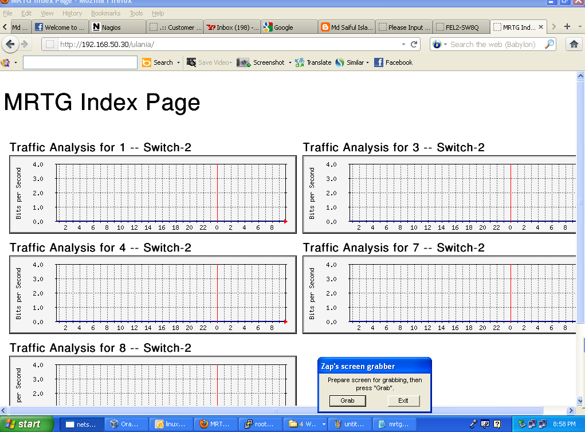Click the vertical scrollbar down arrow
Image resolution: width=585 pixels, height=432 pixels.
click(580, 401)
